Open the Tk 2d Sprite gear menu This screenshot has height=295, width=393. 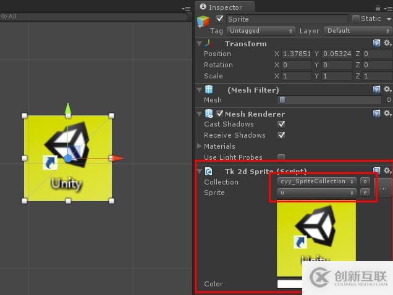point(387,172)
